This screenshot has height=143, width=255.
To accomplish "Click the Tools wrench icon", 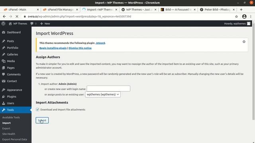I will (4, 110).
